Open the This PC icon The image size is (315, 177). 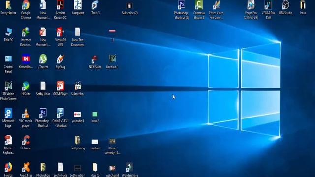click(8, 32)
